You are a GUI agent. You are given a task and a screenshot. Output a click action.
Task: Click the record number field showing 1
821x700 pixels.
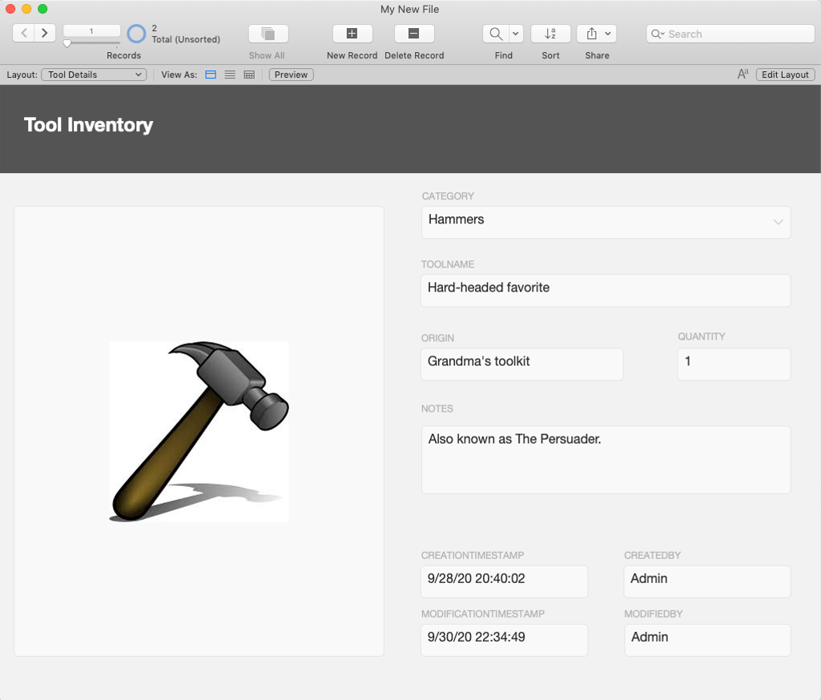91,31
